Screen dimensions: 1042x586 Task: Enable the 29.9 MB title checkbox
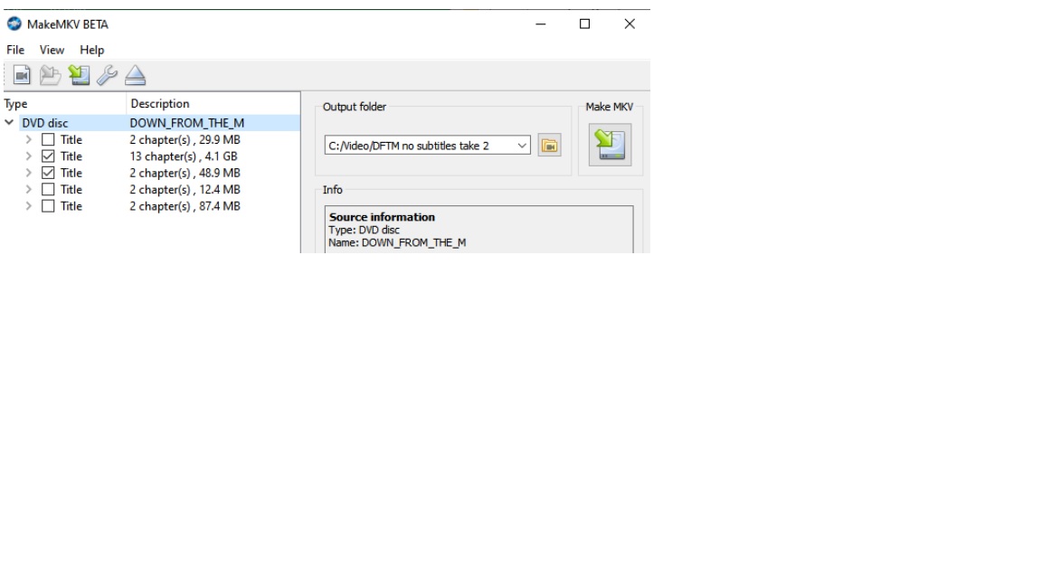pos(49,140)
